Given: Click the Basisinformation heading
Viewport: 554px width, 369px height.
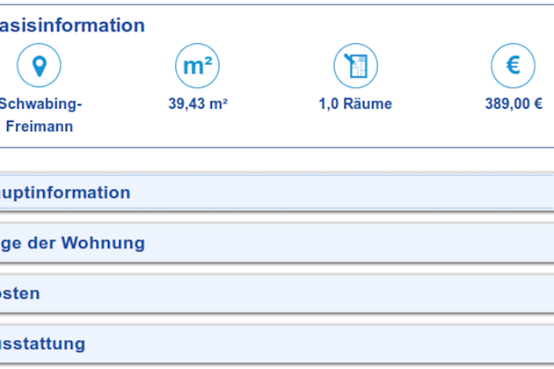Looking at the screenshot, I should point(72,26).
